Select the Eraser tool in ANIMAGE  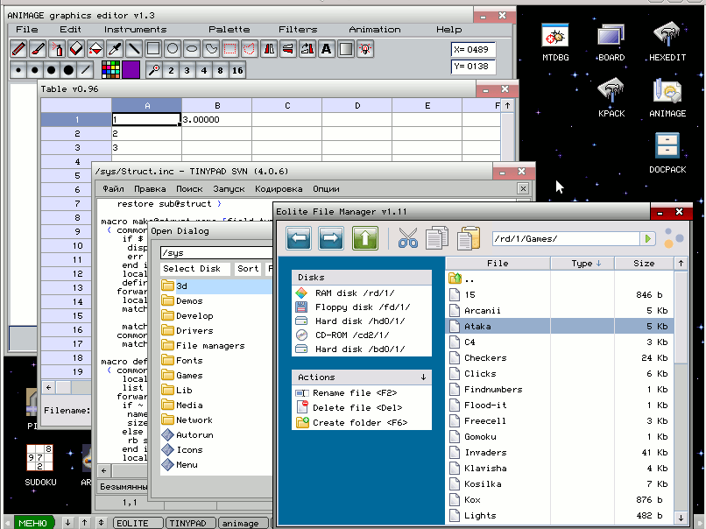coord(76,49)
